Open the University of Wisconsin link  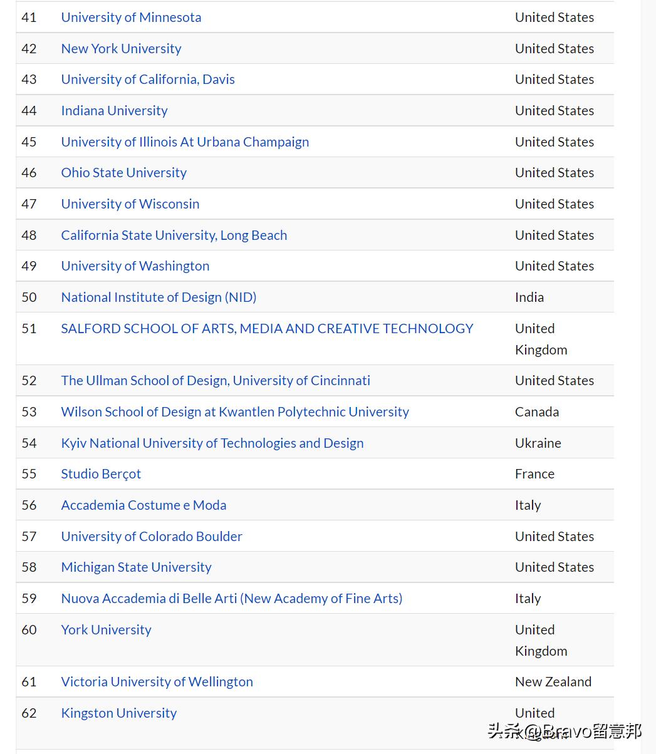130,204
